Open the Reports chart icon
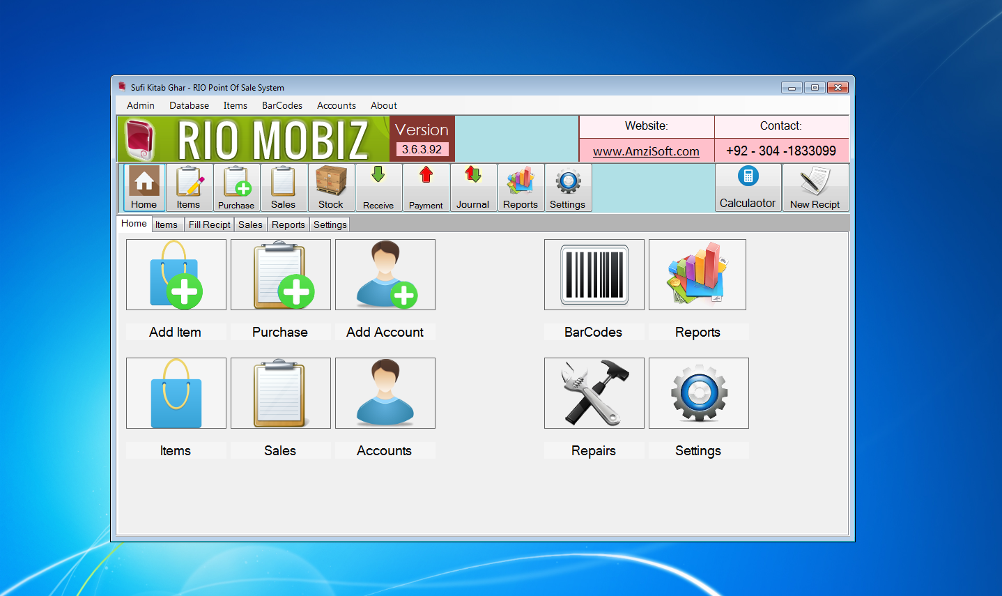 (x=521, y=187)
